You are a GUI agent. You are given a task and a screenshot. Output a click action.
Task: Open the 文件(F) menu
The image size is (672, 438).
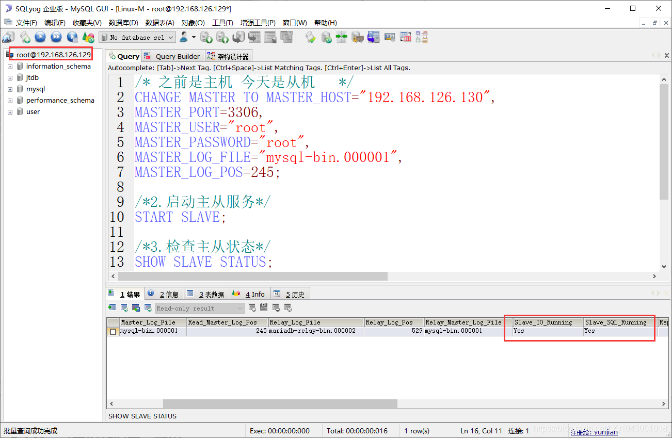[26, 23]
